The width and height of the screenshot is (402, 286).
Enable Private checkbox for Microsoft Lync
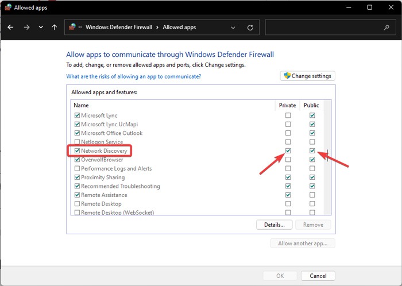tap(288, 115)
